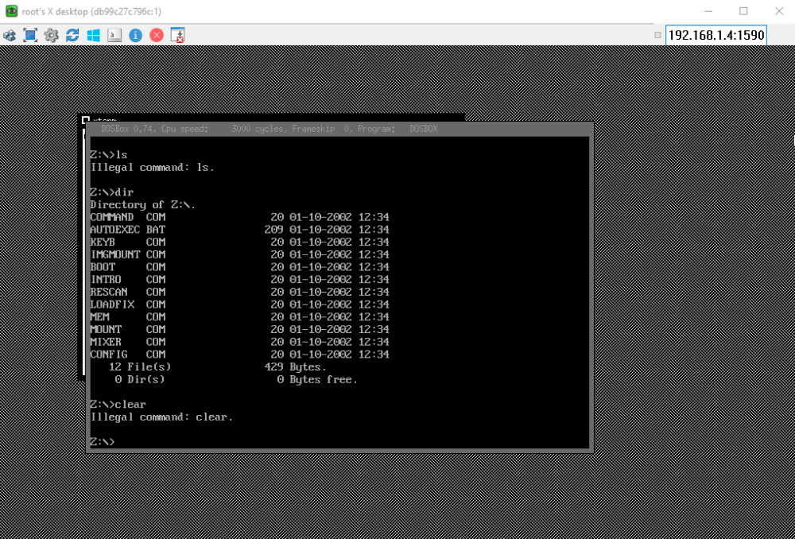795x539 pixels.
Task: Close the VNC viewer window
Action: (x=779, y=11)
